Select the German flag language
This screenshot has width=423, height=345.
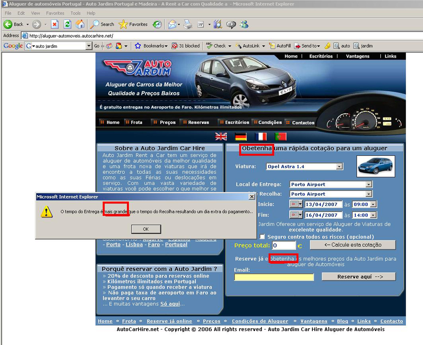coord(241,137)
